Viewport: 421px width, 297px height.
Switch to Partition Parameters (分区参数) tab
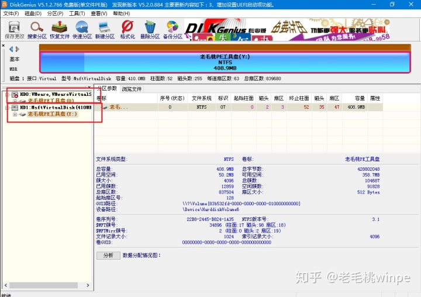108,88
